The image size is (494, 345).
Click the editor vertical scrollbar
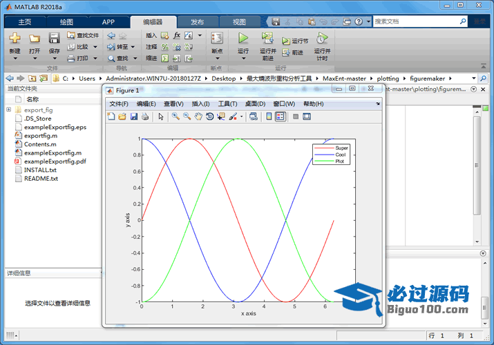(x=477, y=166)
